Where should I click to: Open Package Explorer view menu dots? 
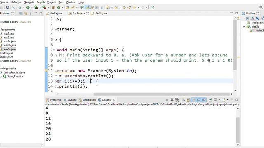point(31,13)
